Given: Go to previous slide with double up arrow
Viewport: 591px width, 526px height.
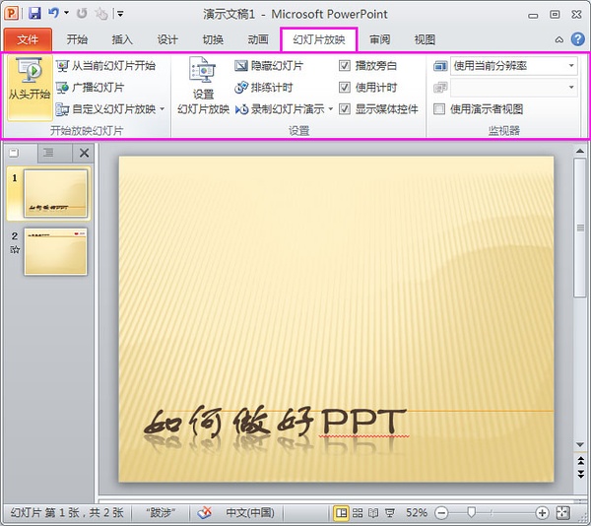Looking at the screenshot, I should [x=580, y=460].
